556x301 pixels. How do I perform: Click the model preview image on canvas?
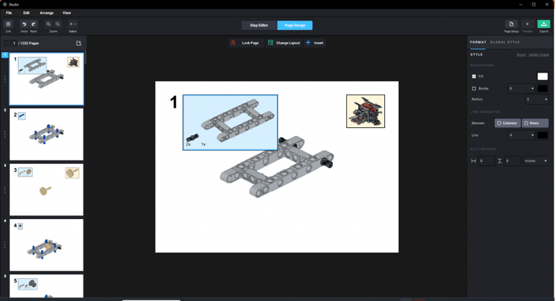366,111
